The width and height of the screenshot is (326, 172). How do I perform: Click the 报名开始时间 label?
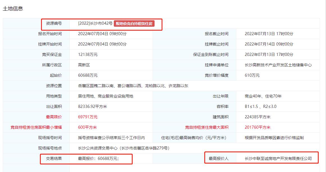point(50,34)
